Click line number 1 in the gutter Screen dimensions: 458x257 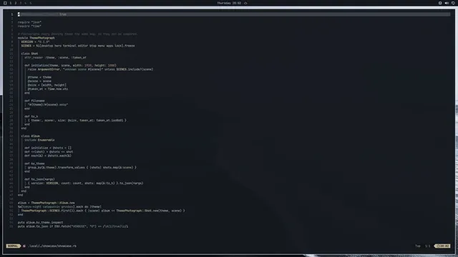[x=12, y=14]
